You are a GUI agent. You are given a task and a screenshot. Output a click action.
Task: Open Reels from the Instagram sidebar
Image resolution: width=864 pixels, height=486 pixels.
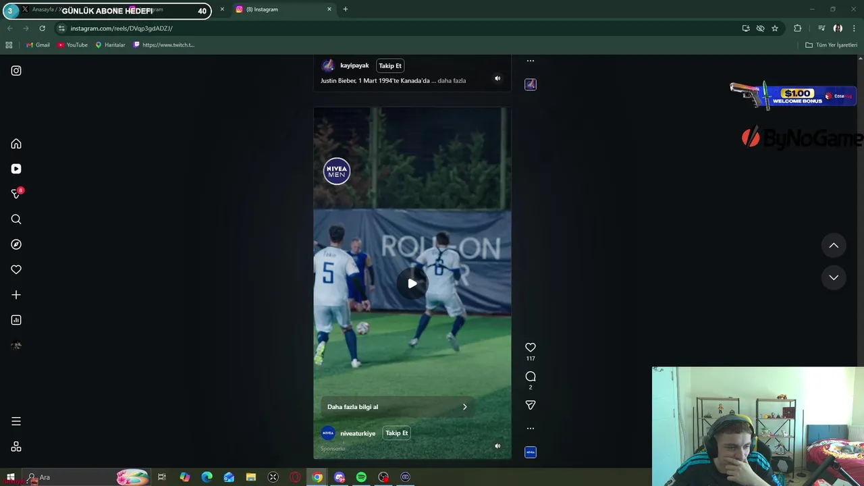(x=16, y=169)
